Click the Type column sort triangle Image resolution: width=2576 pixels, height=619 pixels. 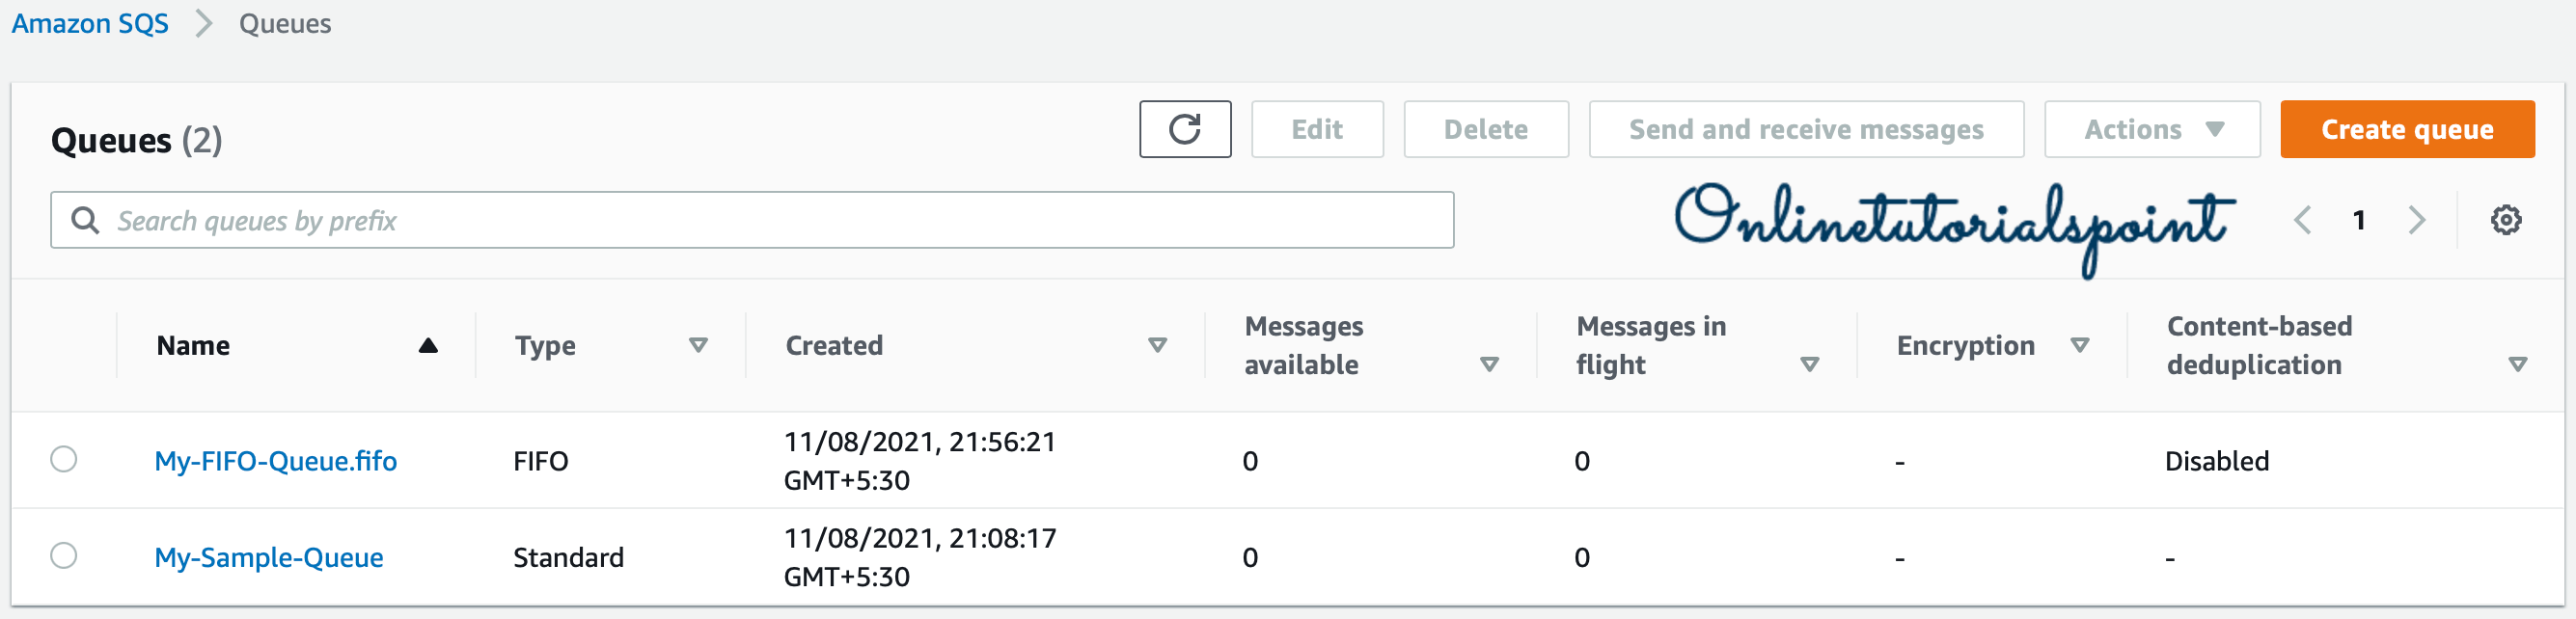[x=698, y=346]
